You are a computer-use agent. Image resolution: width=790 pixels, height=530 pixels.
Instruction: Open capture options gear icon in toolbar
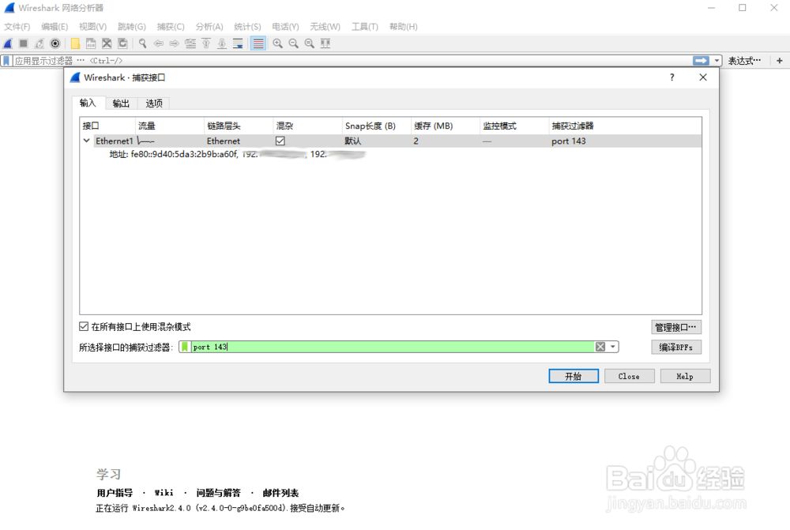coord(55,43)
